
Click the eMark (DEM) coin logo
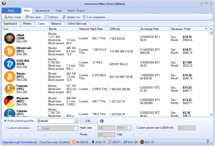(9, 38)
